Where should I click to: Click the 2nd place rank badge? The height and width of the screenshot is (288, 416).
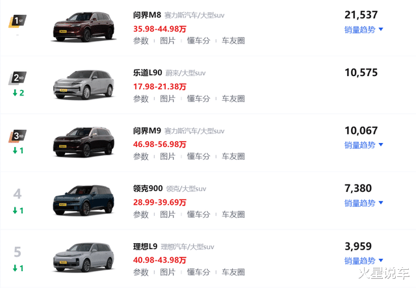tap(18, 79)
